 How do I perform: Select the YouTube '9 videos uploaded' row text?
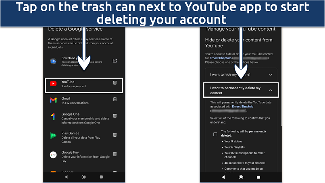tap(73, 86)
